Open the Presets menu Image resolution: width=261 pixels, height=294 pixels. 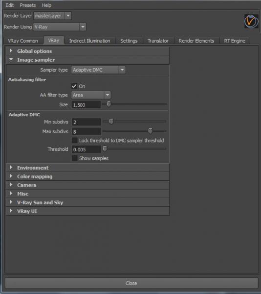(x=28, y=5)
